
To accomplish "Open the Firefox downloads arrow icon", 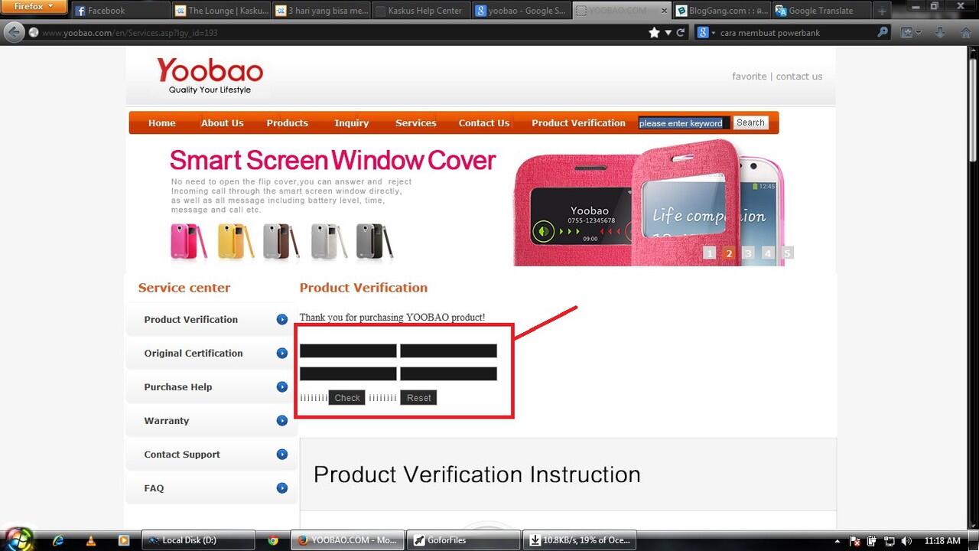I will coord(940,32).
